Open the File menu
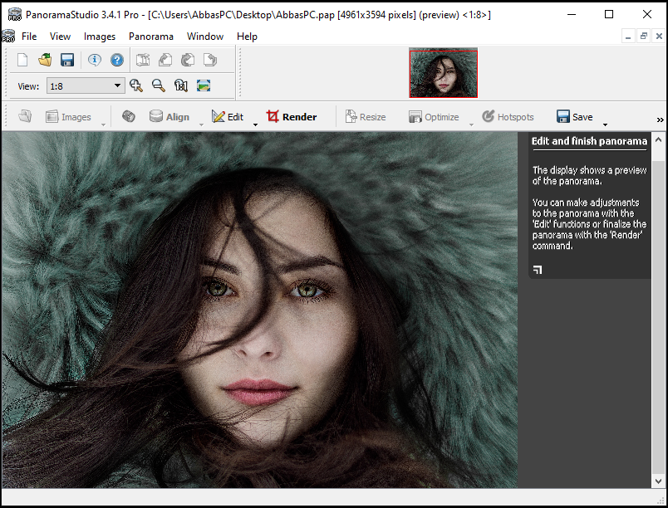 (29, 37)
